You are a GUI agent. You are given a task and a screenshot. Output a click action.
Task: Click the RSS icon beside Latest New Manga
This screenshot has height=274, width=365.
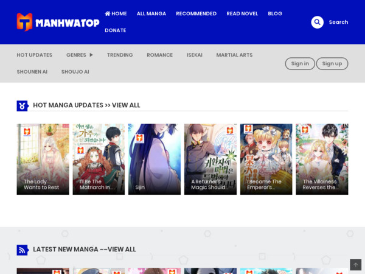[23, 250]
